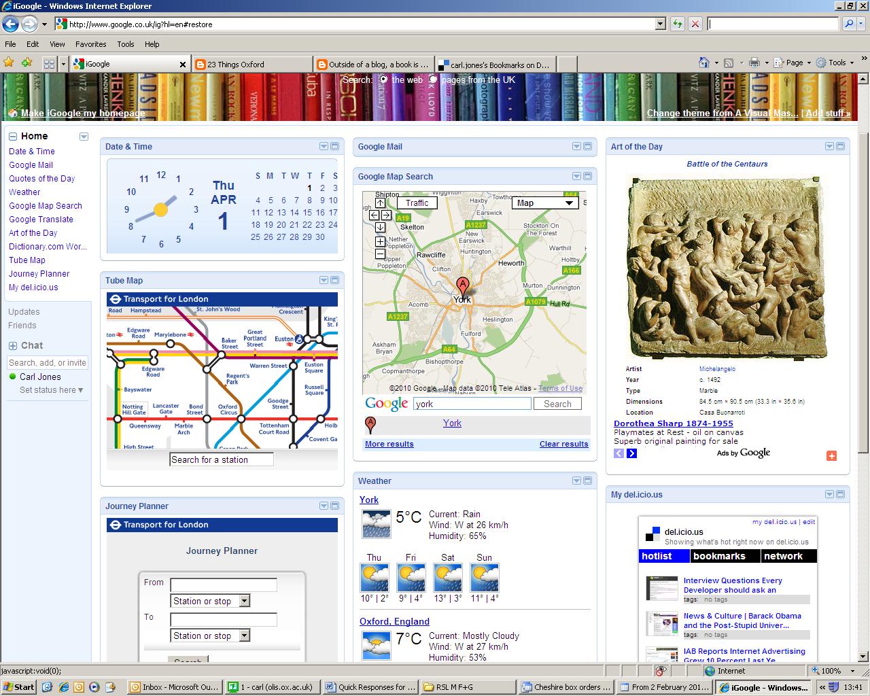Open the Map type dropdown
The width and height of the screenshot is (870, 696).
pos(544,203)
